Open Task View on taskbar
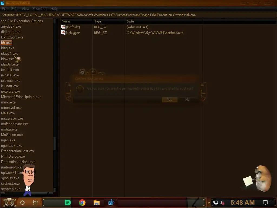277x208 pixels. (x=35, y=203)
